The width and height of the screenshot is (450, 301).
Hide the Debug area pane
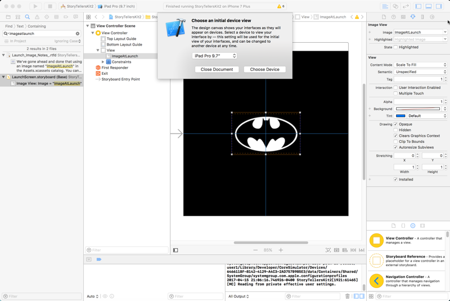[429, 6]
